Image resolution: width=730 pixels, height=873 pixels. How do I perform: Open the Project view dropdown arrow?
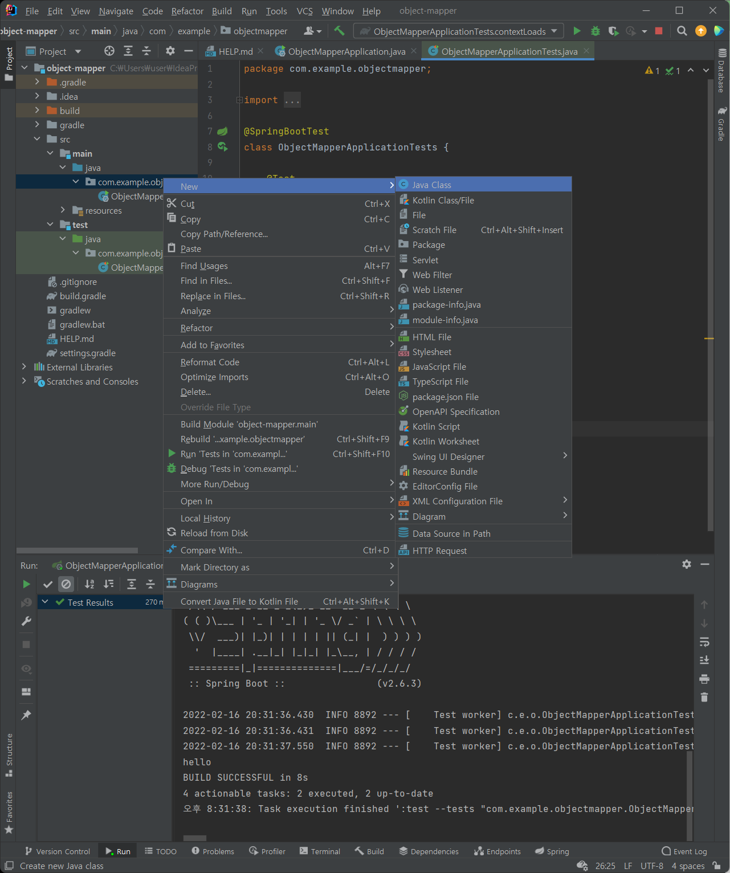pos(78,51)
